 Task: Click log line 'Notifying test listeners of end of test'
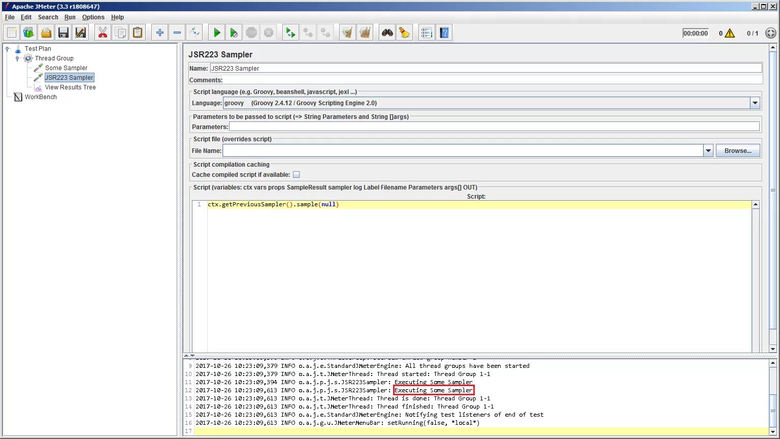(370, 415)
